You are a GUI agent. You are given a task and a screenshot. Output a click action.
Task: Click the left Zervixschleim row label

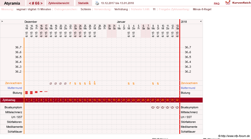pos(14,83)
